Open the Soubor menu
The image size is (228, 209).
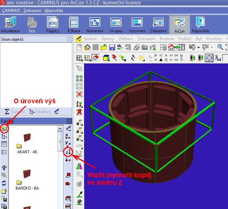(90, 39)
